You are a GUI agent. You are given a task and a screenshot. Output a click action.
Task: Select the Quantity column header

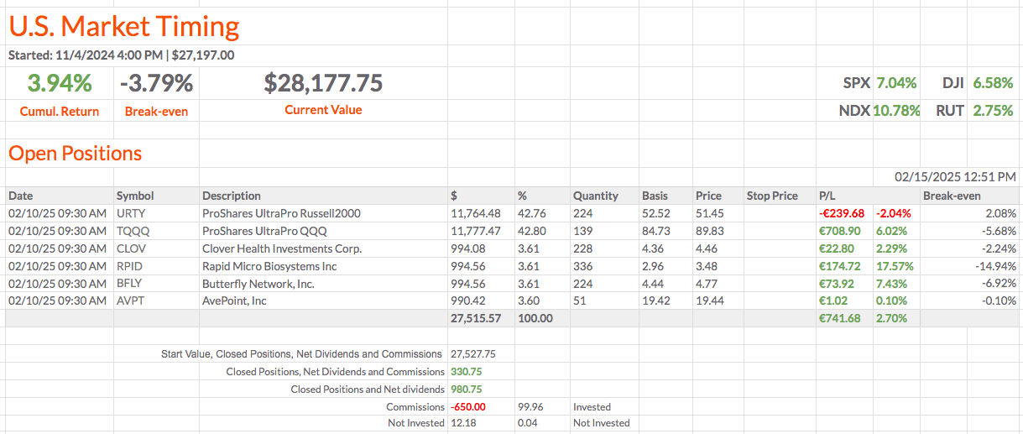point(596,196)
